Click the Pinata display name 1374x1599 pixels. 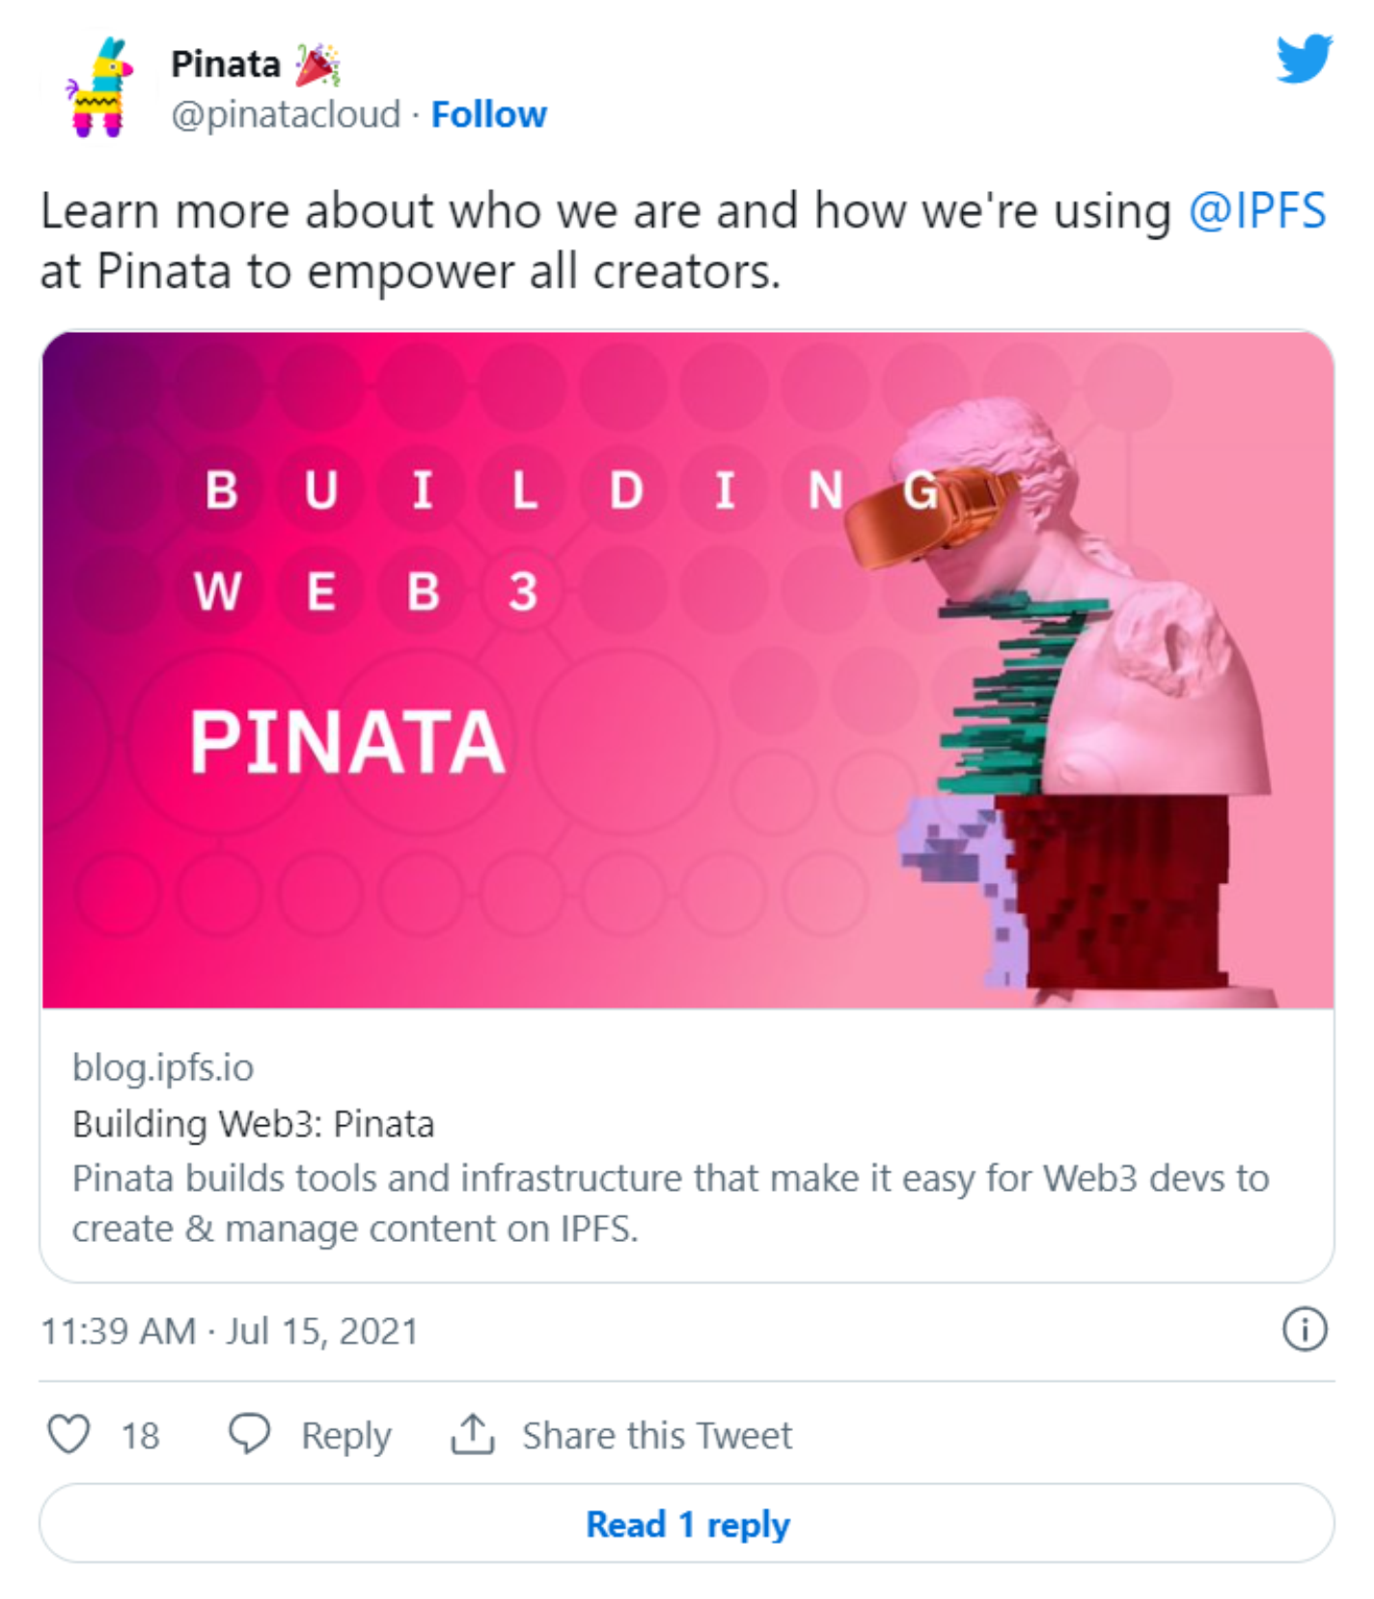(229, 64)
